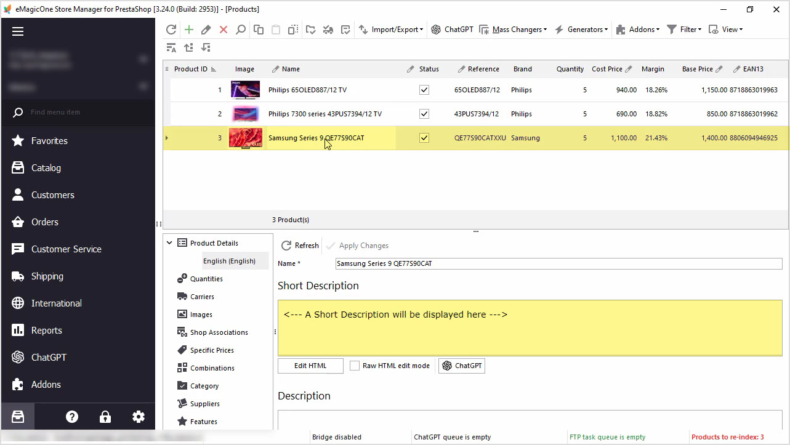Click the lock icon in sidebar footer
Image resolution: width=790 pixels, height=445 pixels.
click(105, 417)
